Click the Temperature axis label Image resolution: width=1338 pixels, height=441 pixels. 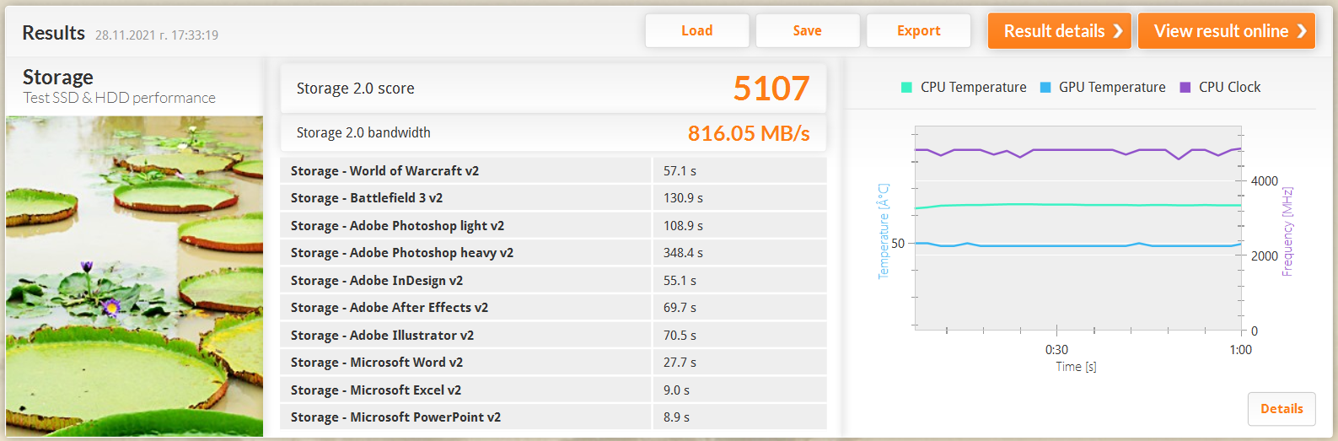(884, 232)
